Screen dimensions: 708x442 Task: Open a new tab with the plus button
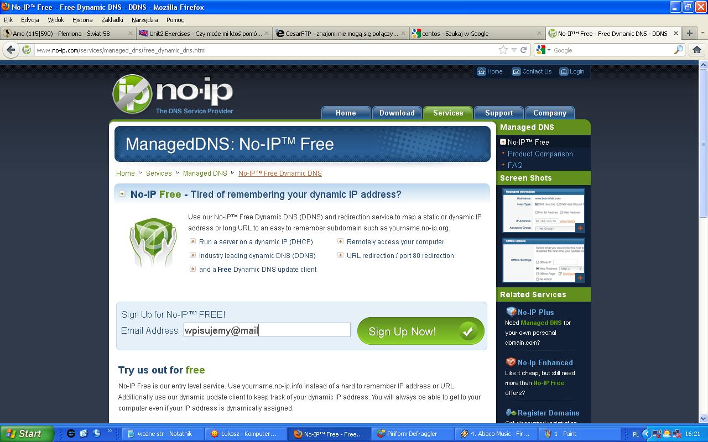pyautogui.click(x=690, y=33)
